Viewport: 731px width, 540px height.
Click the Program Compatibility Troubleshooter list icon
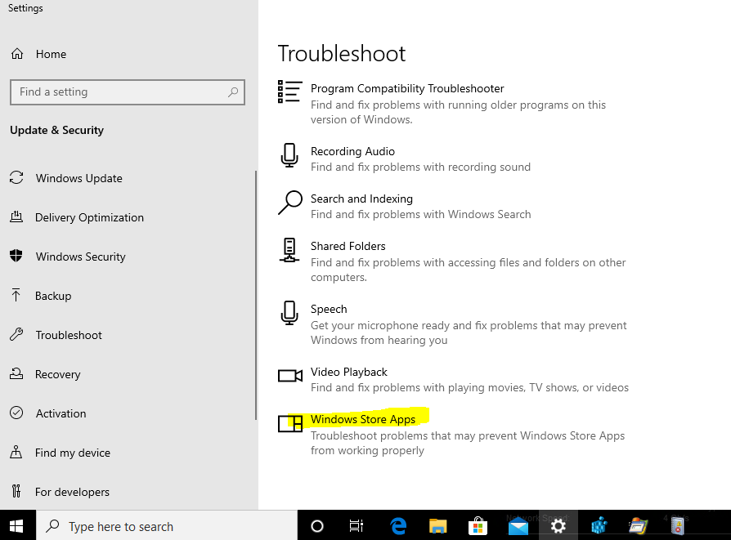click(289, 91)
